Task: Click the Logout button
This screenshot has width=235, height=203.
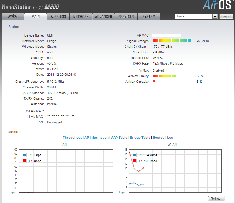Action: (226, 16)
